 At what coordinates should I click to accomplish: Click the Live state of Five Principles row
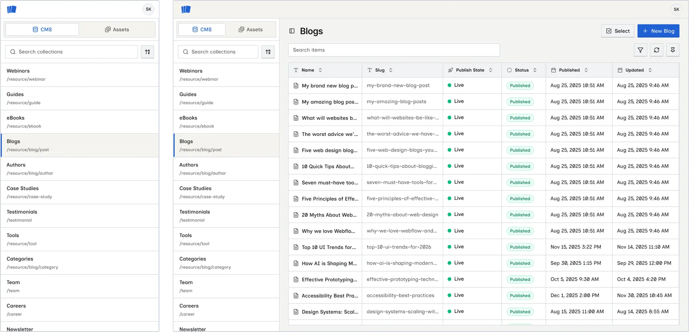point(456,198)
